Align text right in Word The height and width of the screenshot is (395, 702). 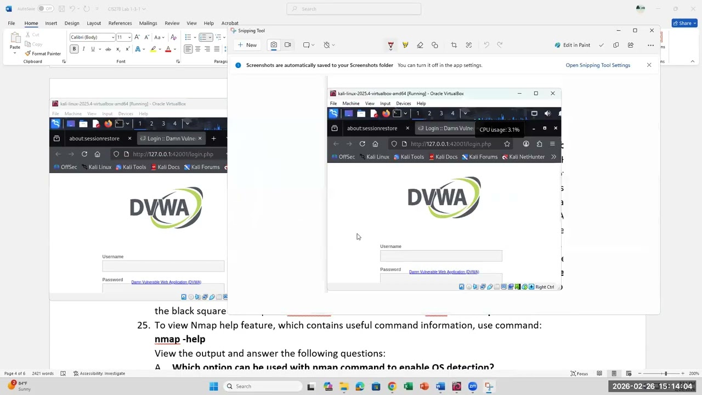[207, 49]
